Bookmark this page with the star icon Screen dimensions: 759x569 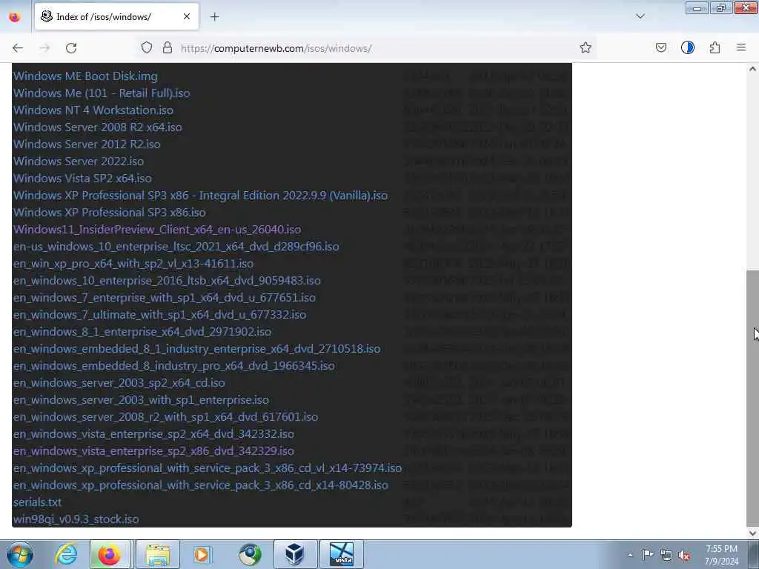[586, 47]
